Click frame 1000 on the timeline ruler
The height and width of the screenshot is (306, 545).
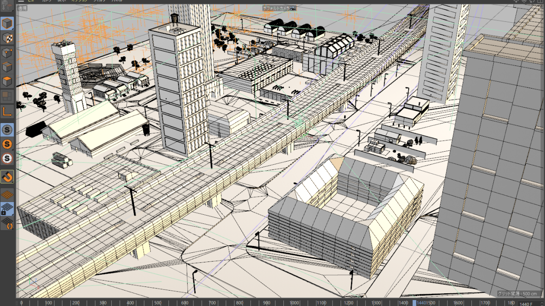(294, 303)
